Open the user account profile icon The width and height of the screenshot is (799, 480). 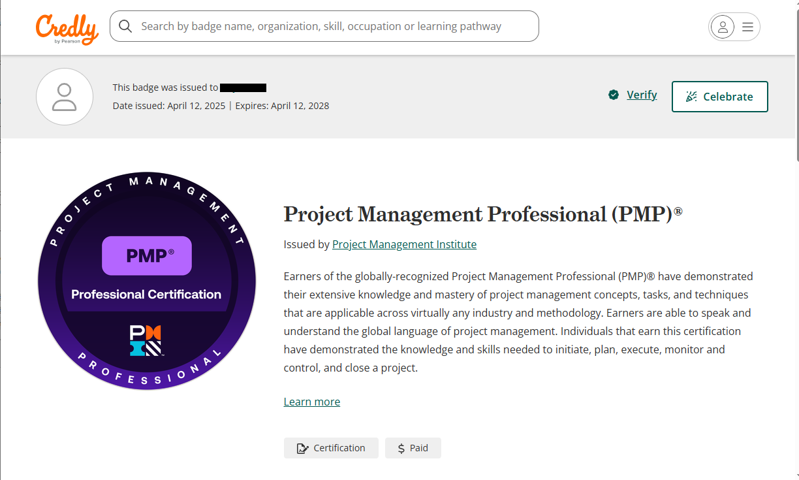722,27
